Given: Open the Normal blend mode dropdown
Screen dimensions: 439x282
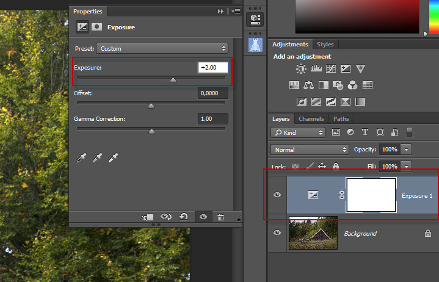Looking at the screenshot, I should 310,150.
